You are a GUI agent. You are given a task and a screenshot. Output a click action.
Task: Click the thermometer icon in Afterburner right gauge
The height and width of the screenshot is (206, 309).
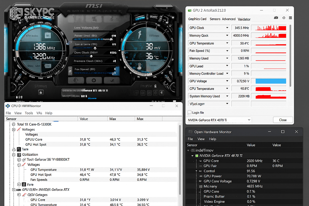coord(139,66)
